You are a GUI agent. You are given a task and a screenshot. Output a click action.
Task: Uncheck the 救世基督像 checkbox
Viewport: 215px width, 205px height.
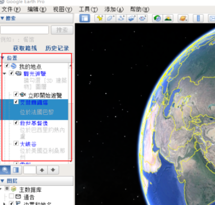coord(16,122)
